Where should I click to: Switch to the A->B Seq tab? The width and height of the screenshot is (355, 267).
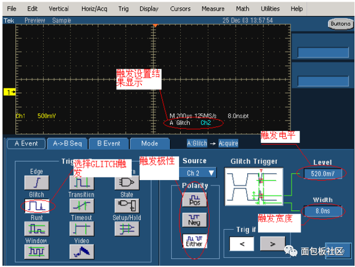pos(67,144)
